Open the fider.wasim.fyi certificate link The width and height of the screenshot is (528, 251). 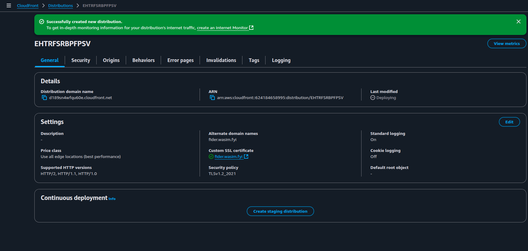(x=228, y=156)
